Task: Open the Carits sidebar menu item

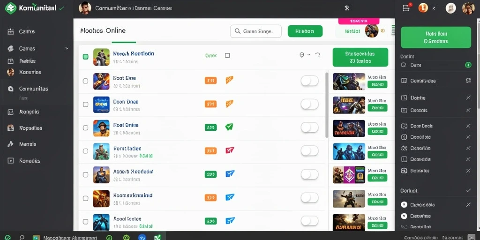Action: (27, 31)
